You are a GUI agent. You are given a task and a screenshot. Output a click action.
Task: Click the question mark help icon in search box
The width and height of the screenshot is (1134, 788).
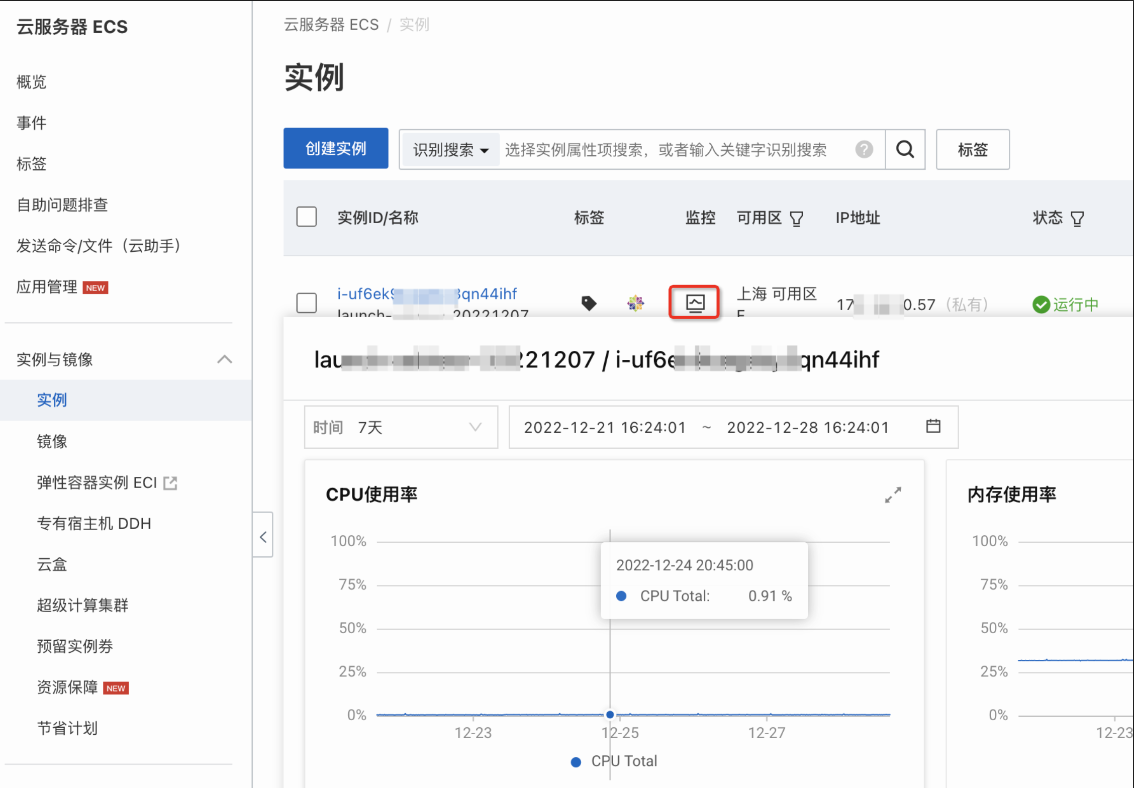pyautogui.click(x=864, y=149)
